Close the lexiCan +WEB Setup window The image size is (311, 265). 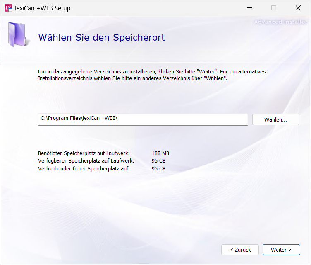[298, 8]
